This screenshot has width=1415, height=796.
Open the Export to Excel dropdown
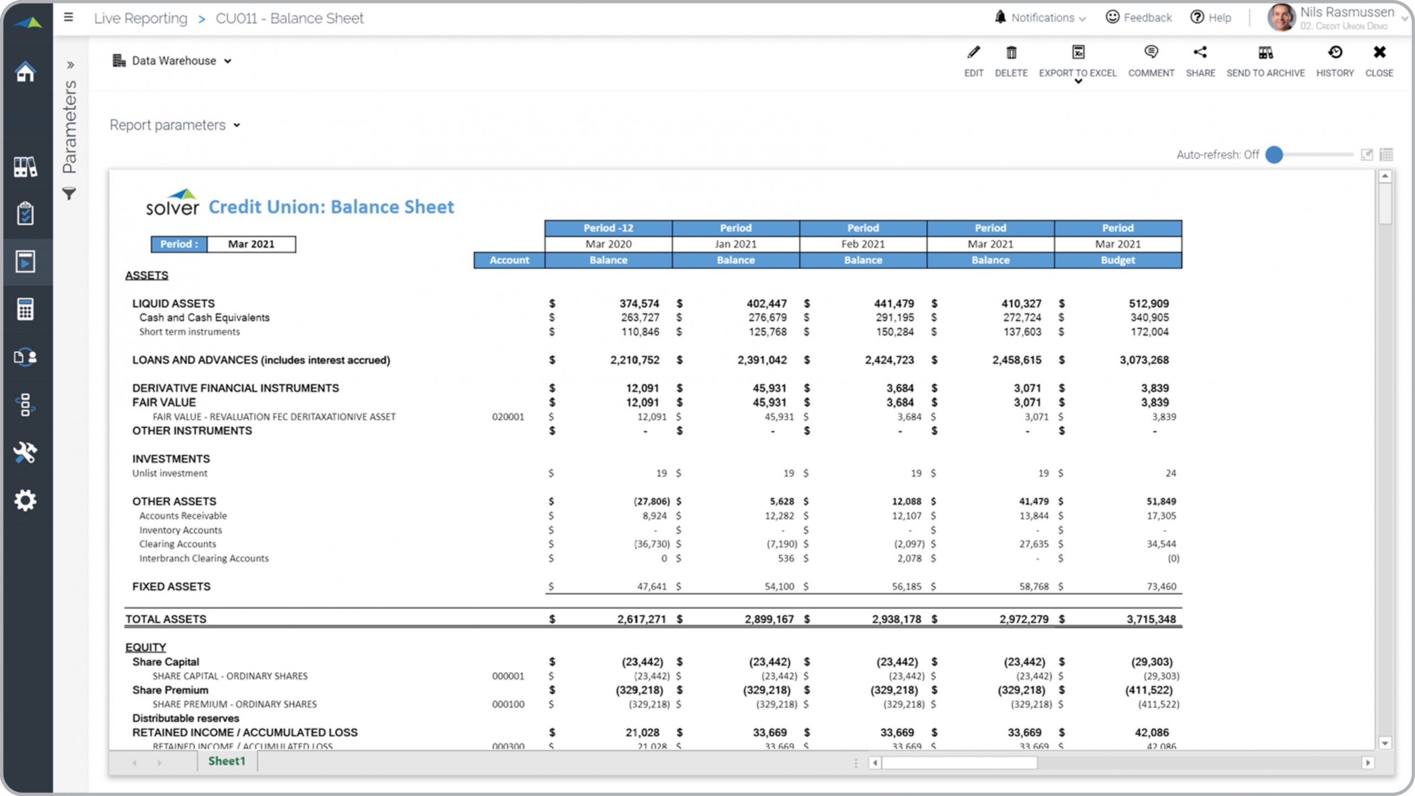[x=1078, y=82]
